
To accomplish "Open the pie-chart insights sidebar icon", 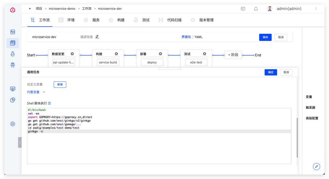I will click(13, 100).
